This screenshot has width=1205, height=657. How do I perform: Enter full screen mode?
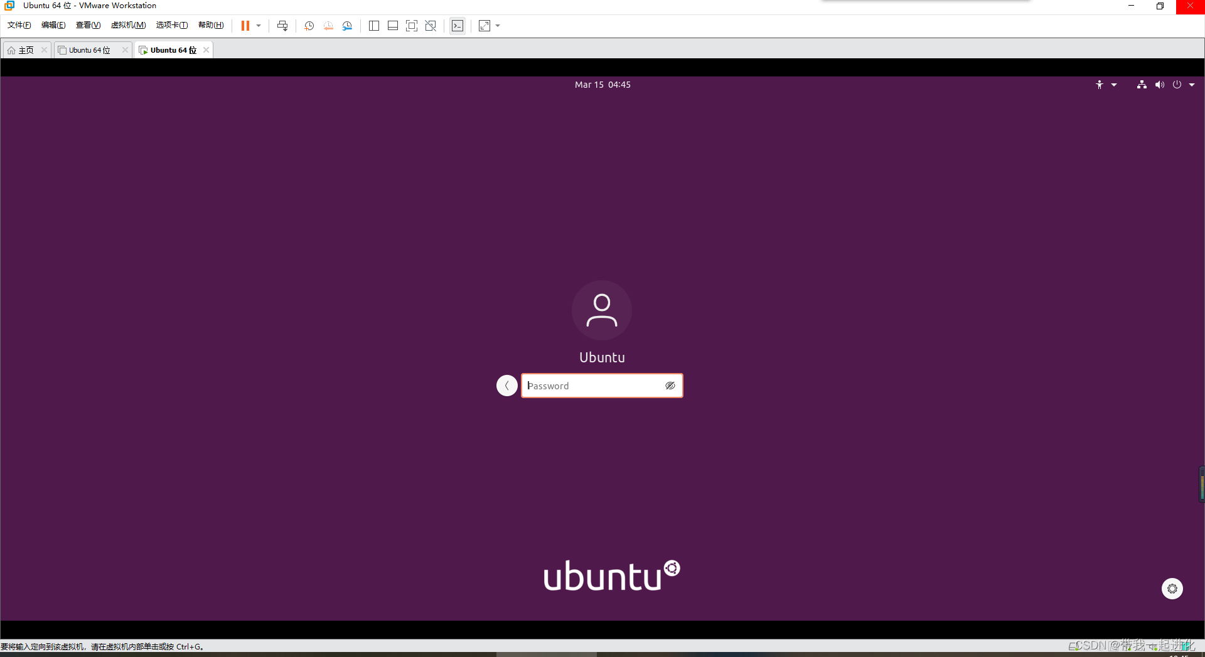pyautogui.click(x=412, y=26)
